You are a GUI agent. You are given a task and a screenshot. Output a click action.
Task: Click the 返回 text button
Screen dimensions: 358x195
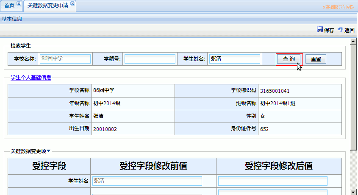pyautogui.click(x=350, y=30)
